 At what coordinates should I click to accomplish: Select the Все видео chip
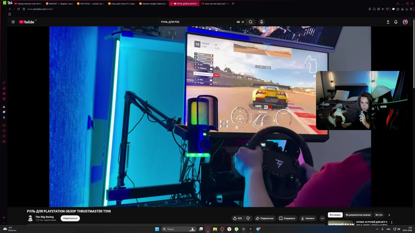click(x=335, y=215)
